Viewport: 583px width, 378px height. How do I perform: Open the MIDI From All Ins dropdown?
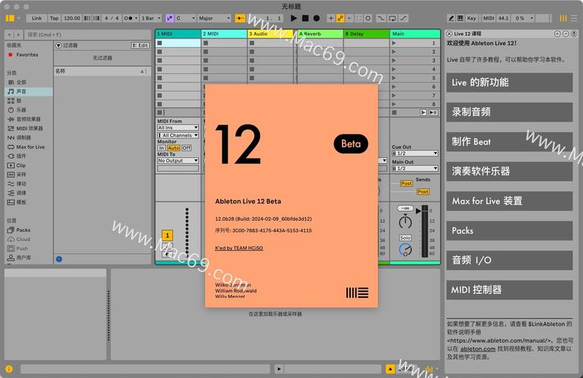coord(178,128)
